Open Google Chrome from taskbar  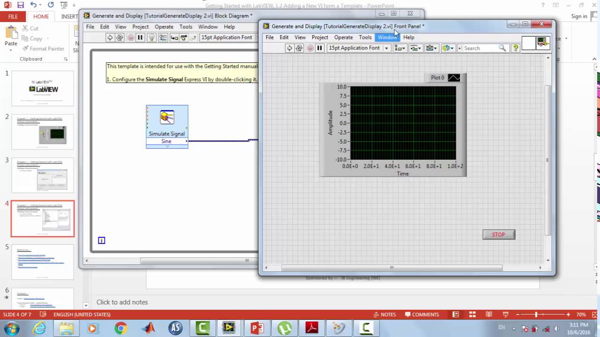click(x=120, y=328)
